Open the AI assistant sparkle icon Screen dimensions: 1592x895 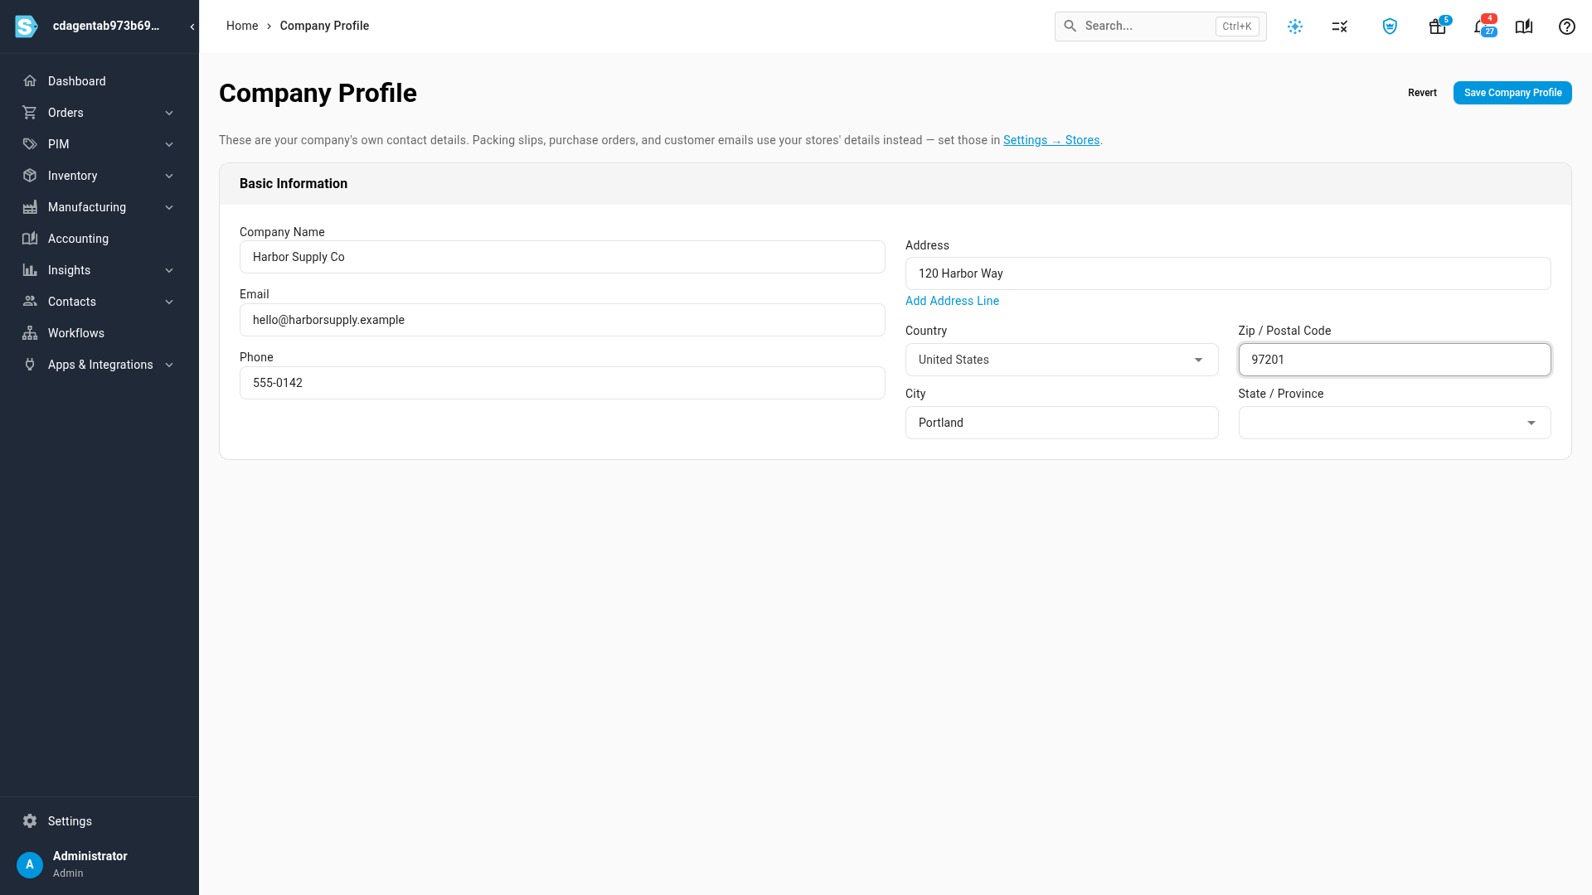1295,27
